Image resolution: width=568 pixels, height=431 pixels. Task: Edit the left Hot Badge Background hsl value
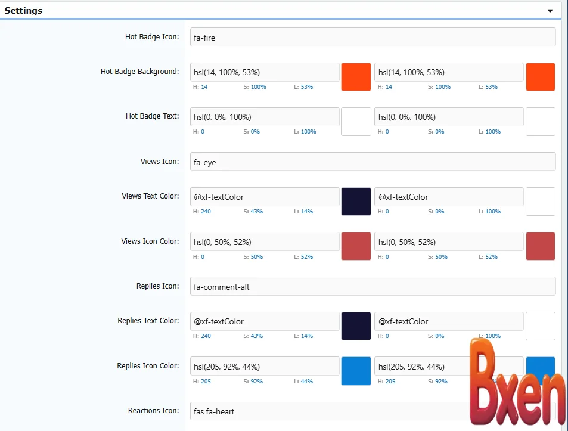[x=265, y=72]
